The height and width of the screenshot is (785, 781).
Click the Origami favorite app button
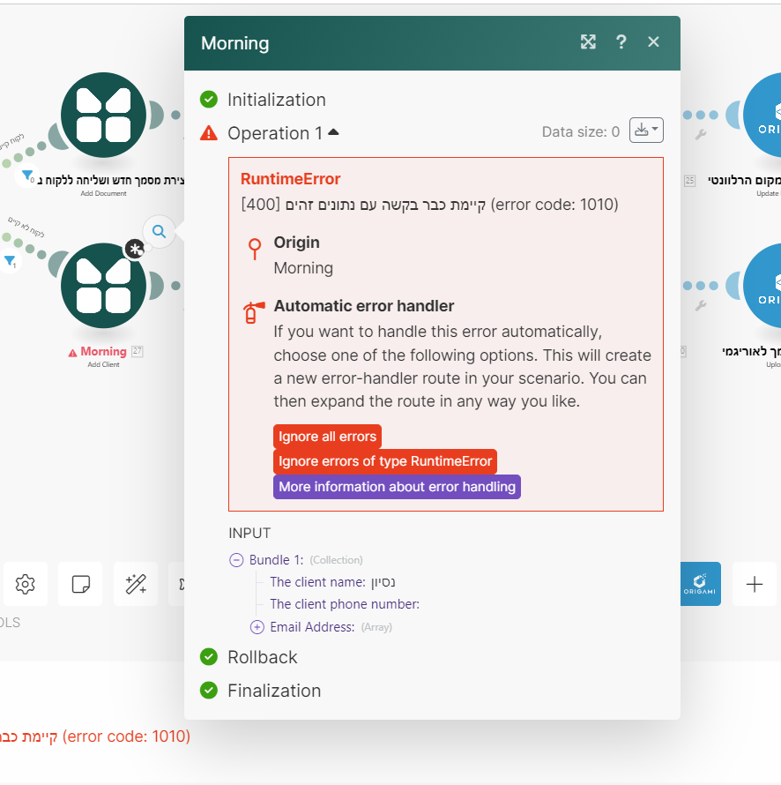(700, 584)
